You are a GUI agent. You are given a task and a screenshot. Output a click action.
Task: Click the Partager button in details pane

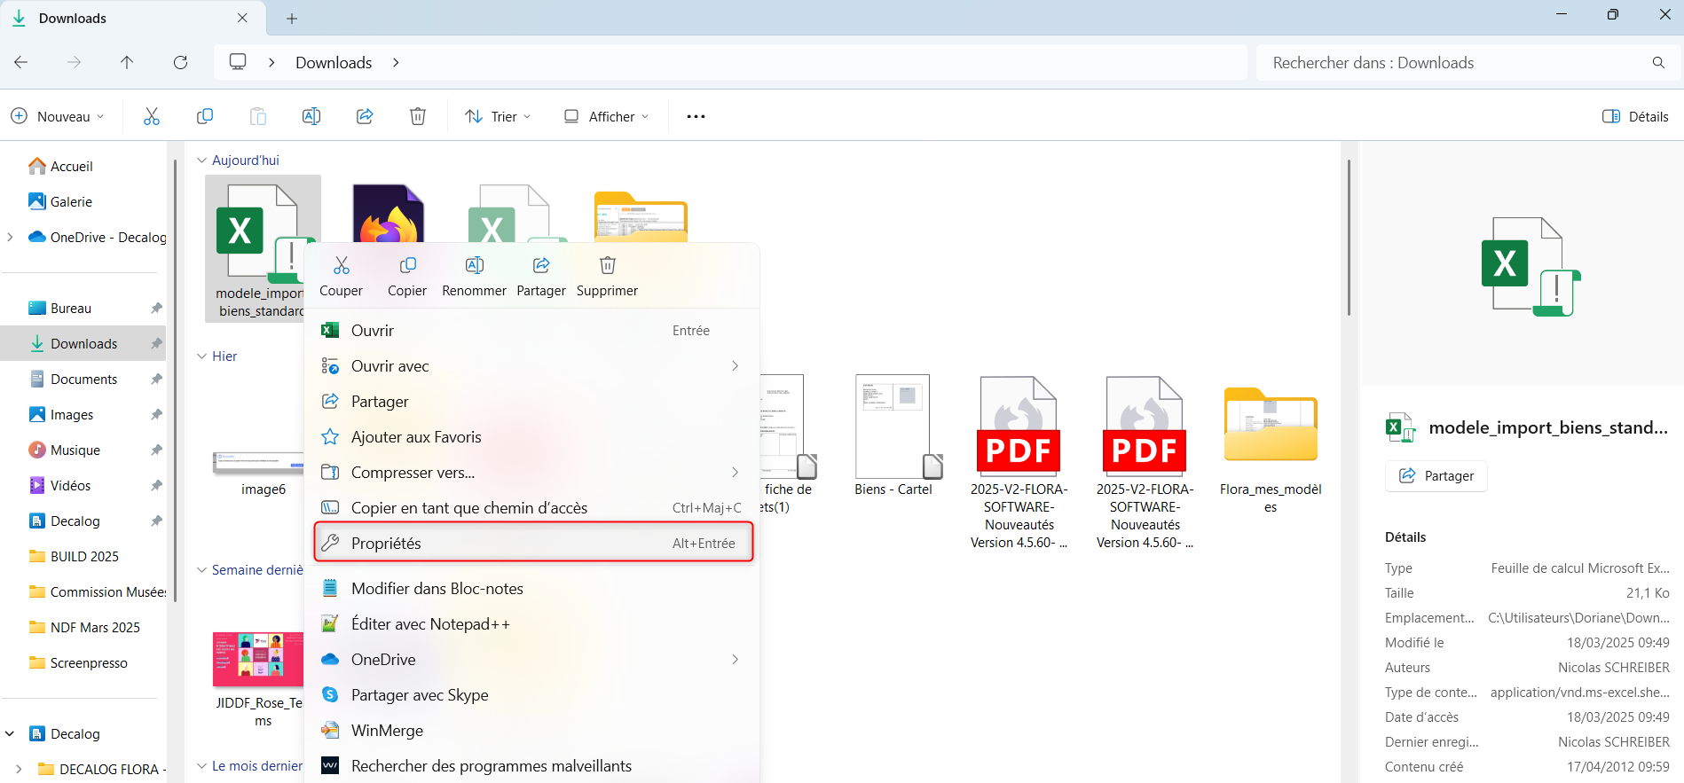pos(1436,476)
